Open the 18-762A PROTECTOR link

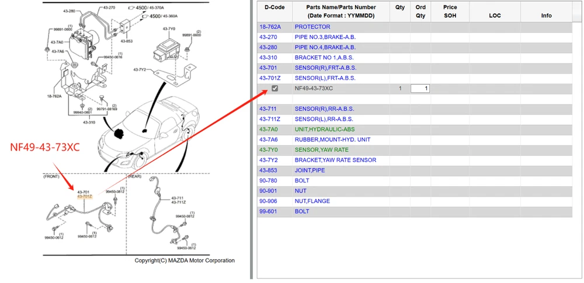[x=270, y=27]
